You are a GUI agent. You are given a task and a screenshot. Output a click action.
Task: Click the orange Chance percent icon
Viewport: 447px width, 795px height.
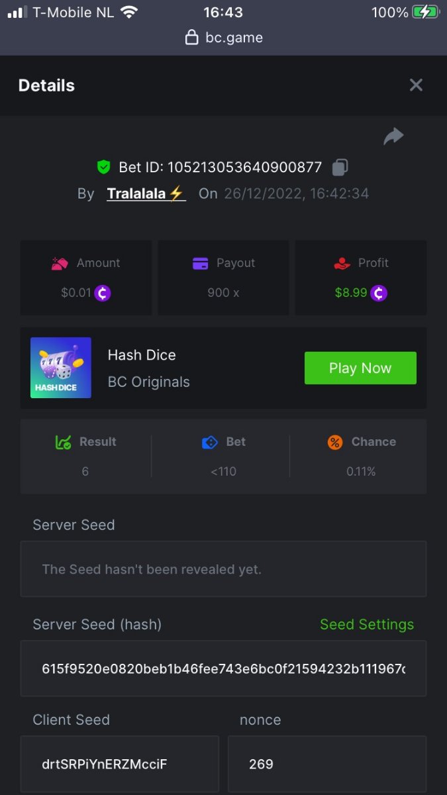tap(335, 442)
